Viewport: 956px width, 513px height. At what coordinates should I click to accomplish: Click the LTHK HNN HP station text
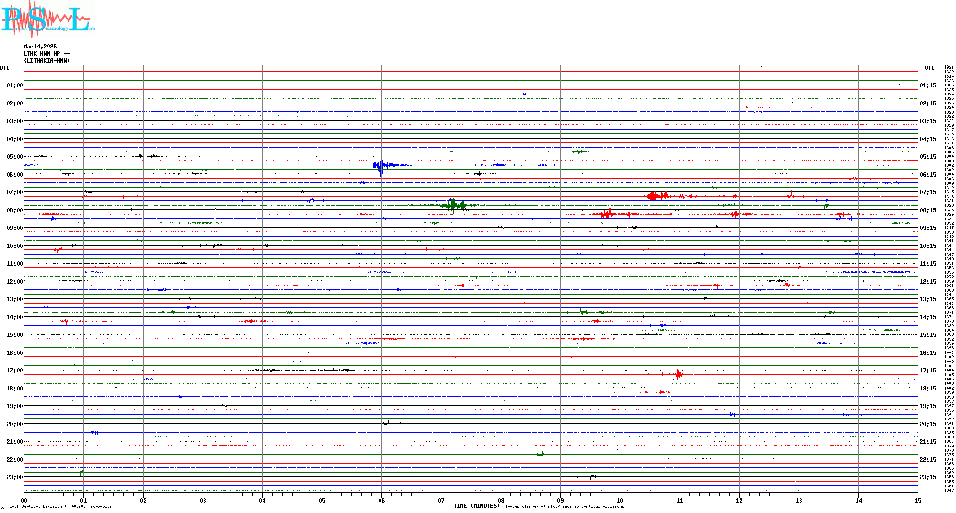click(47, 54)
